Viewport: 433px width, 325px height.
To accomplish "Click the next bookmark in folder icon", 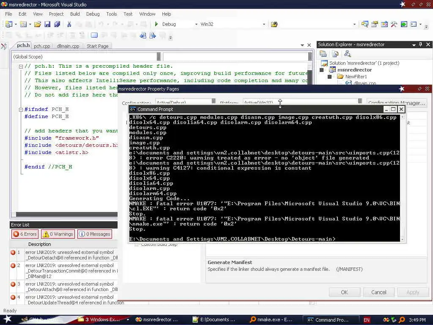I will 152,35.
